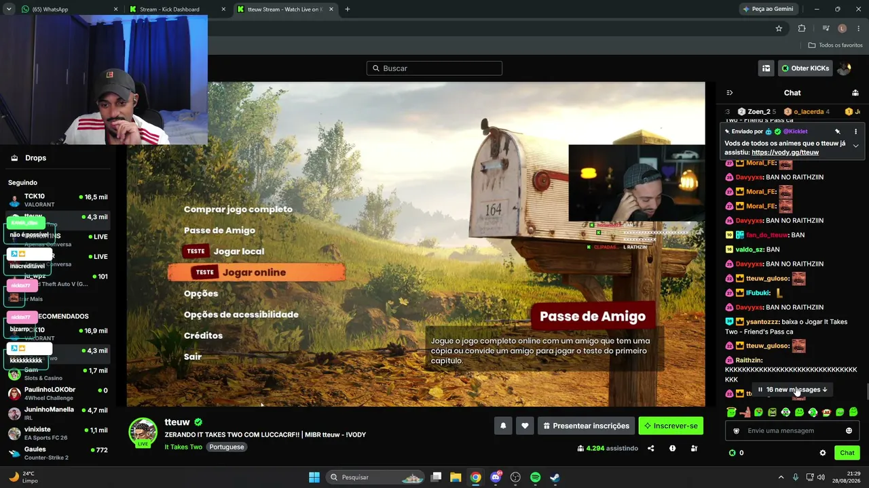Open chat settings gear
869x488 pixels.
click(x=823, y=453)
